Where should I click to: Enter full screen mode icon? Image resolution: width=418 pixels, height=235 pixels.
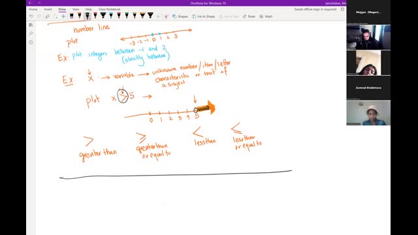click(342, 9)
